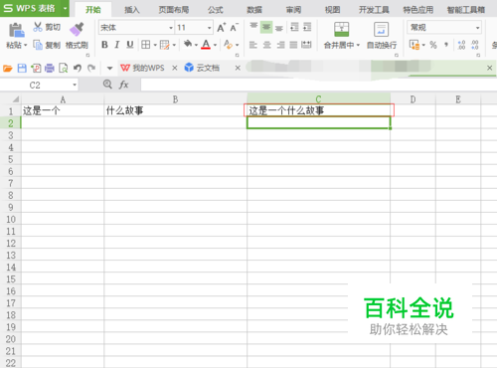Screen dimensions: 497x368
Task: Click Merge and Center icon
Action: 342,29
